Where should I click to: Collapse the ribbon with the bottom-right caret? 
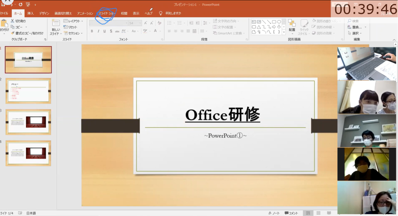pyautogui.click(x=394, y=40)
